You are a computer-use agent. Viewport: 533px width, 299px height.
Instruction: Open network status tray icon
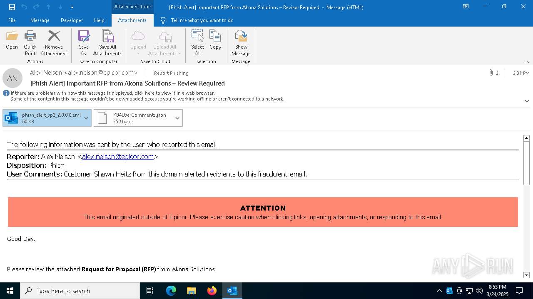(x=469, y=291)
